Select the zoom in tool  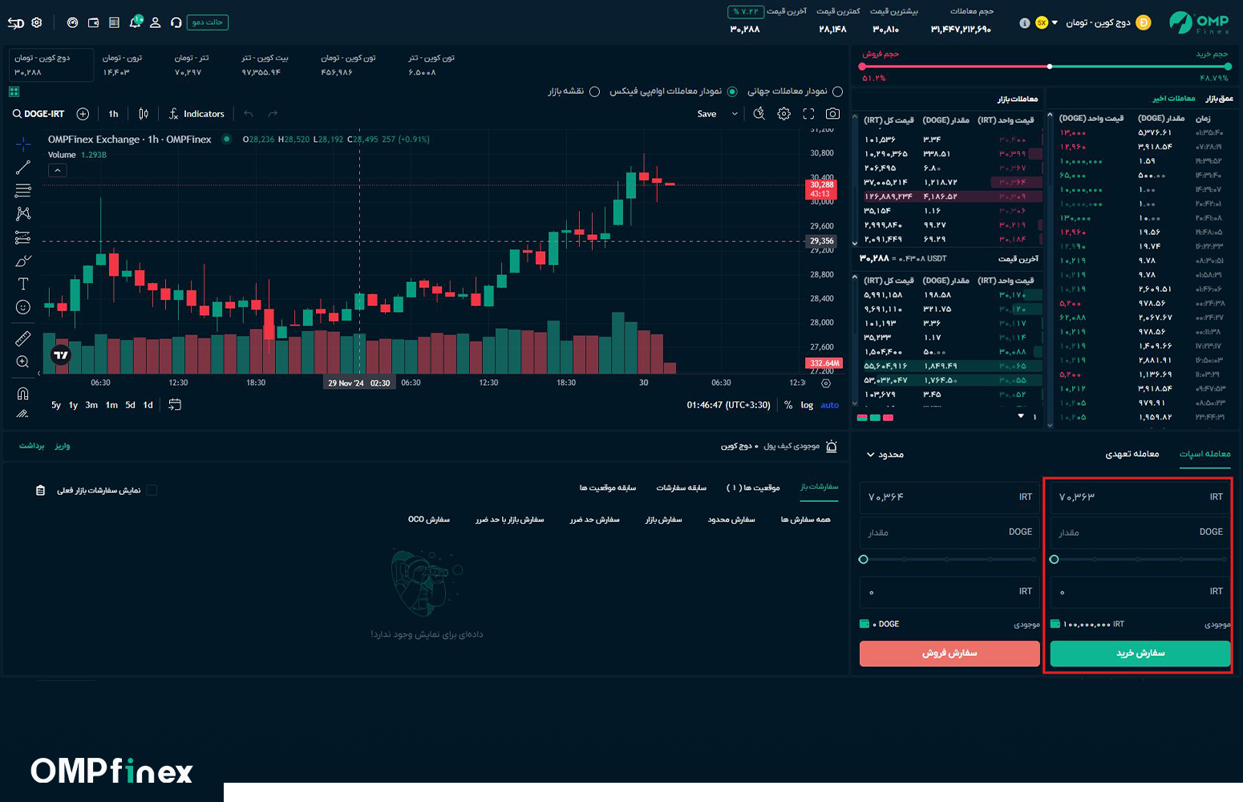[x=23, y=362]
